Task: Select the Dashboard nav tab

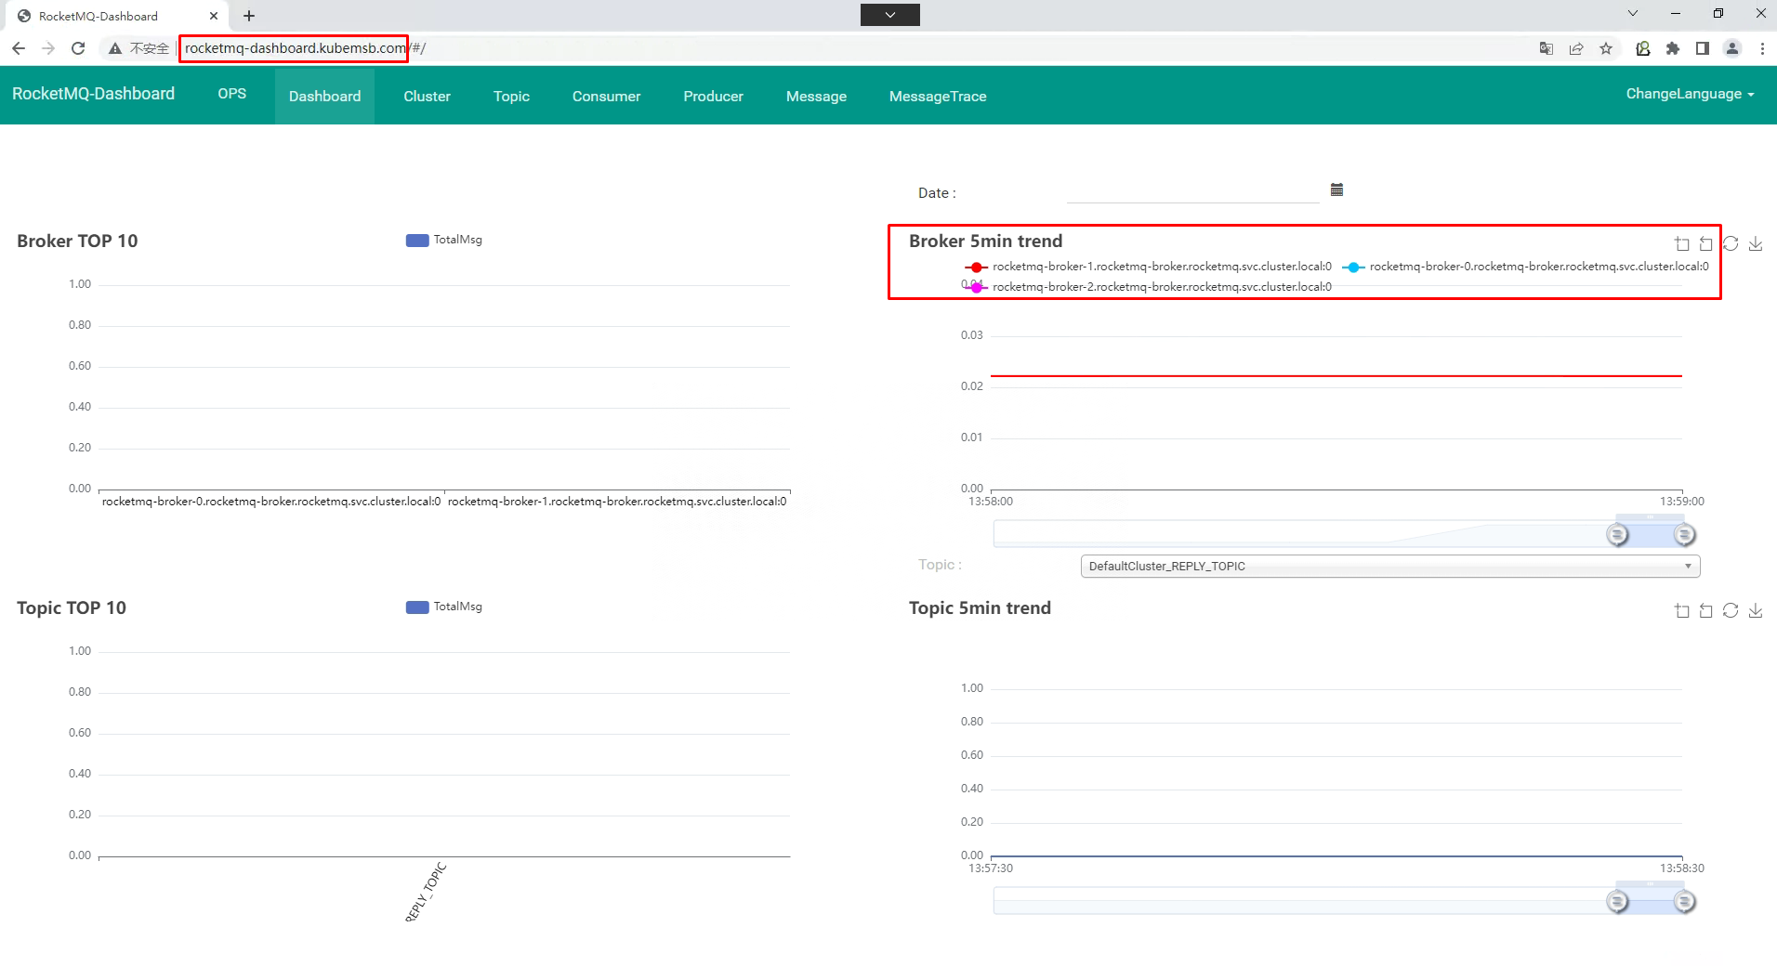Action: (324, 96)
